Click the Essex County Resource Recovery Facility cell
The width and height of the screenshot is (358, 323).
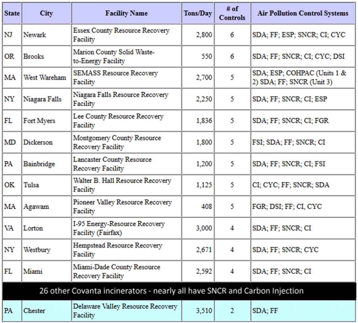click(x=121, y=35)
